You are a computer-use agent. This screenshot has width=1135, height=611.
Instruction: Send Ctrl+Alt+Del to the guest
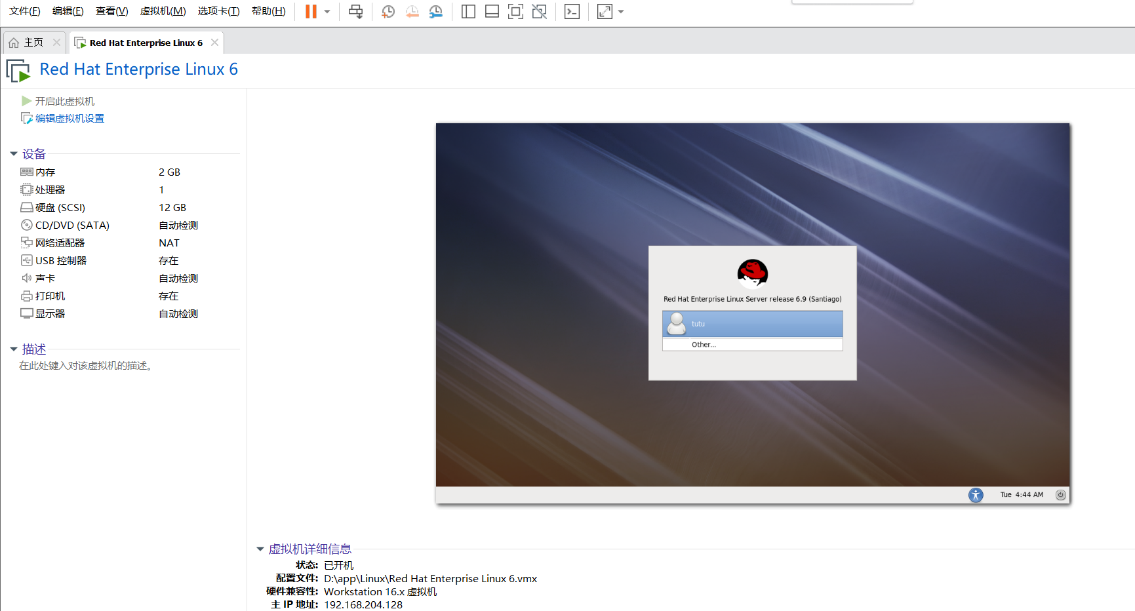pos(356,11)
